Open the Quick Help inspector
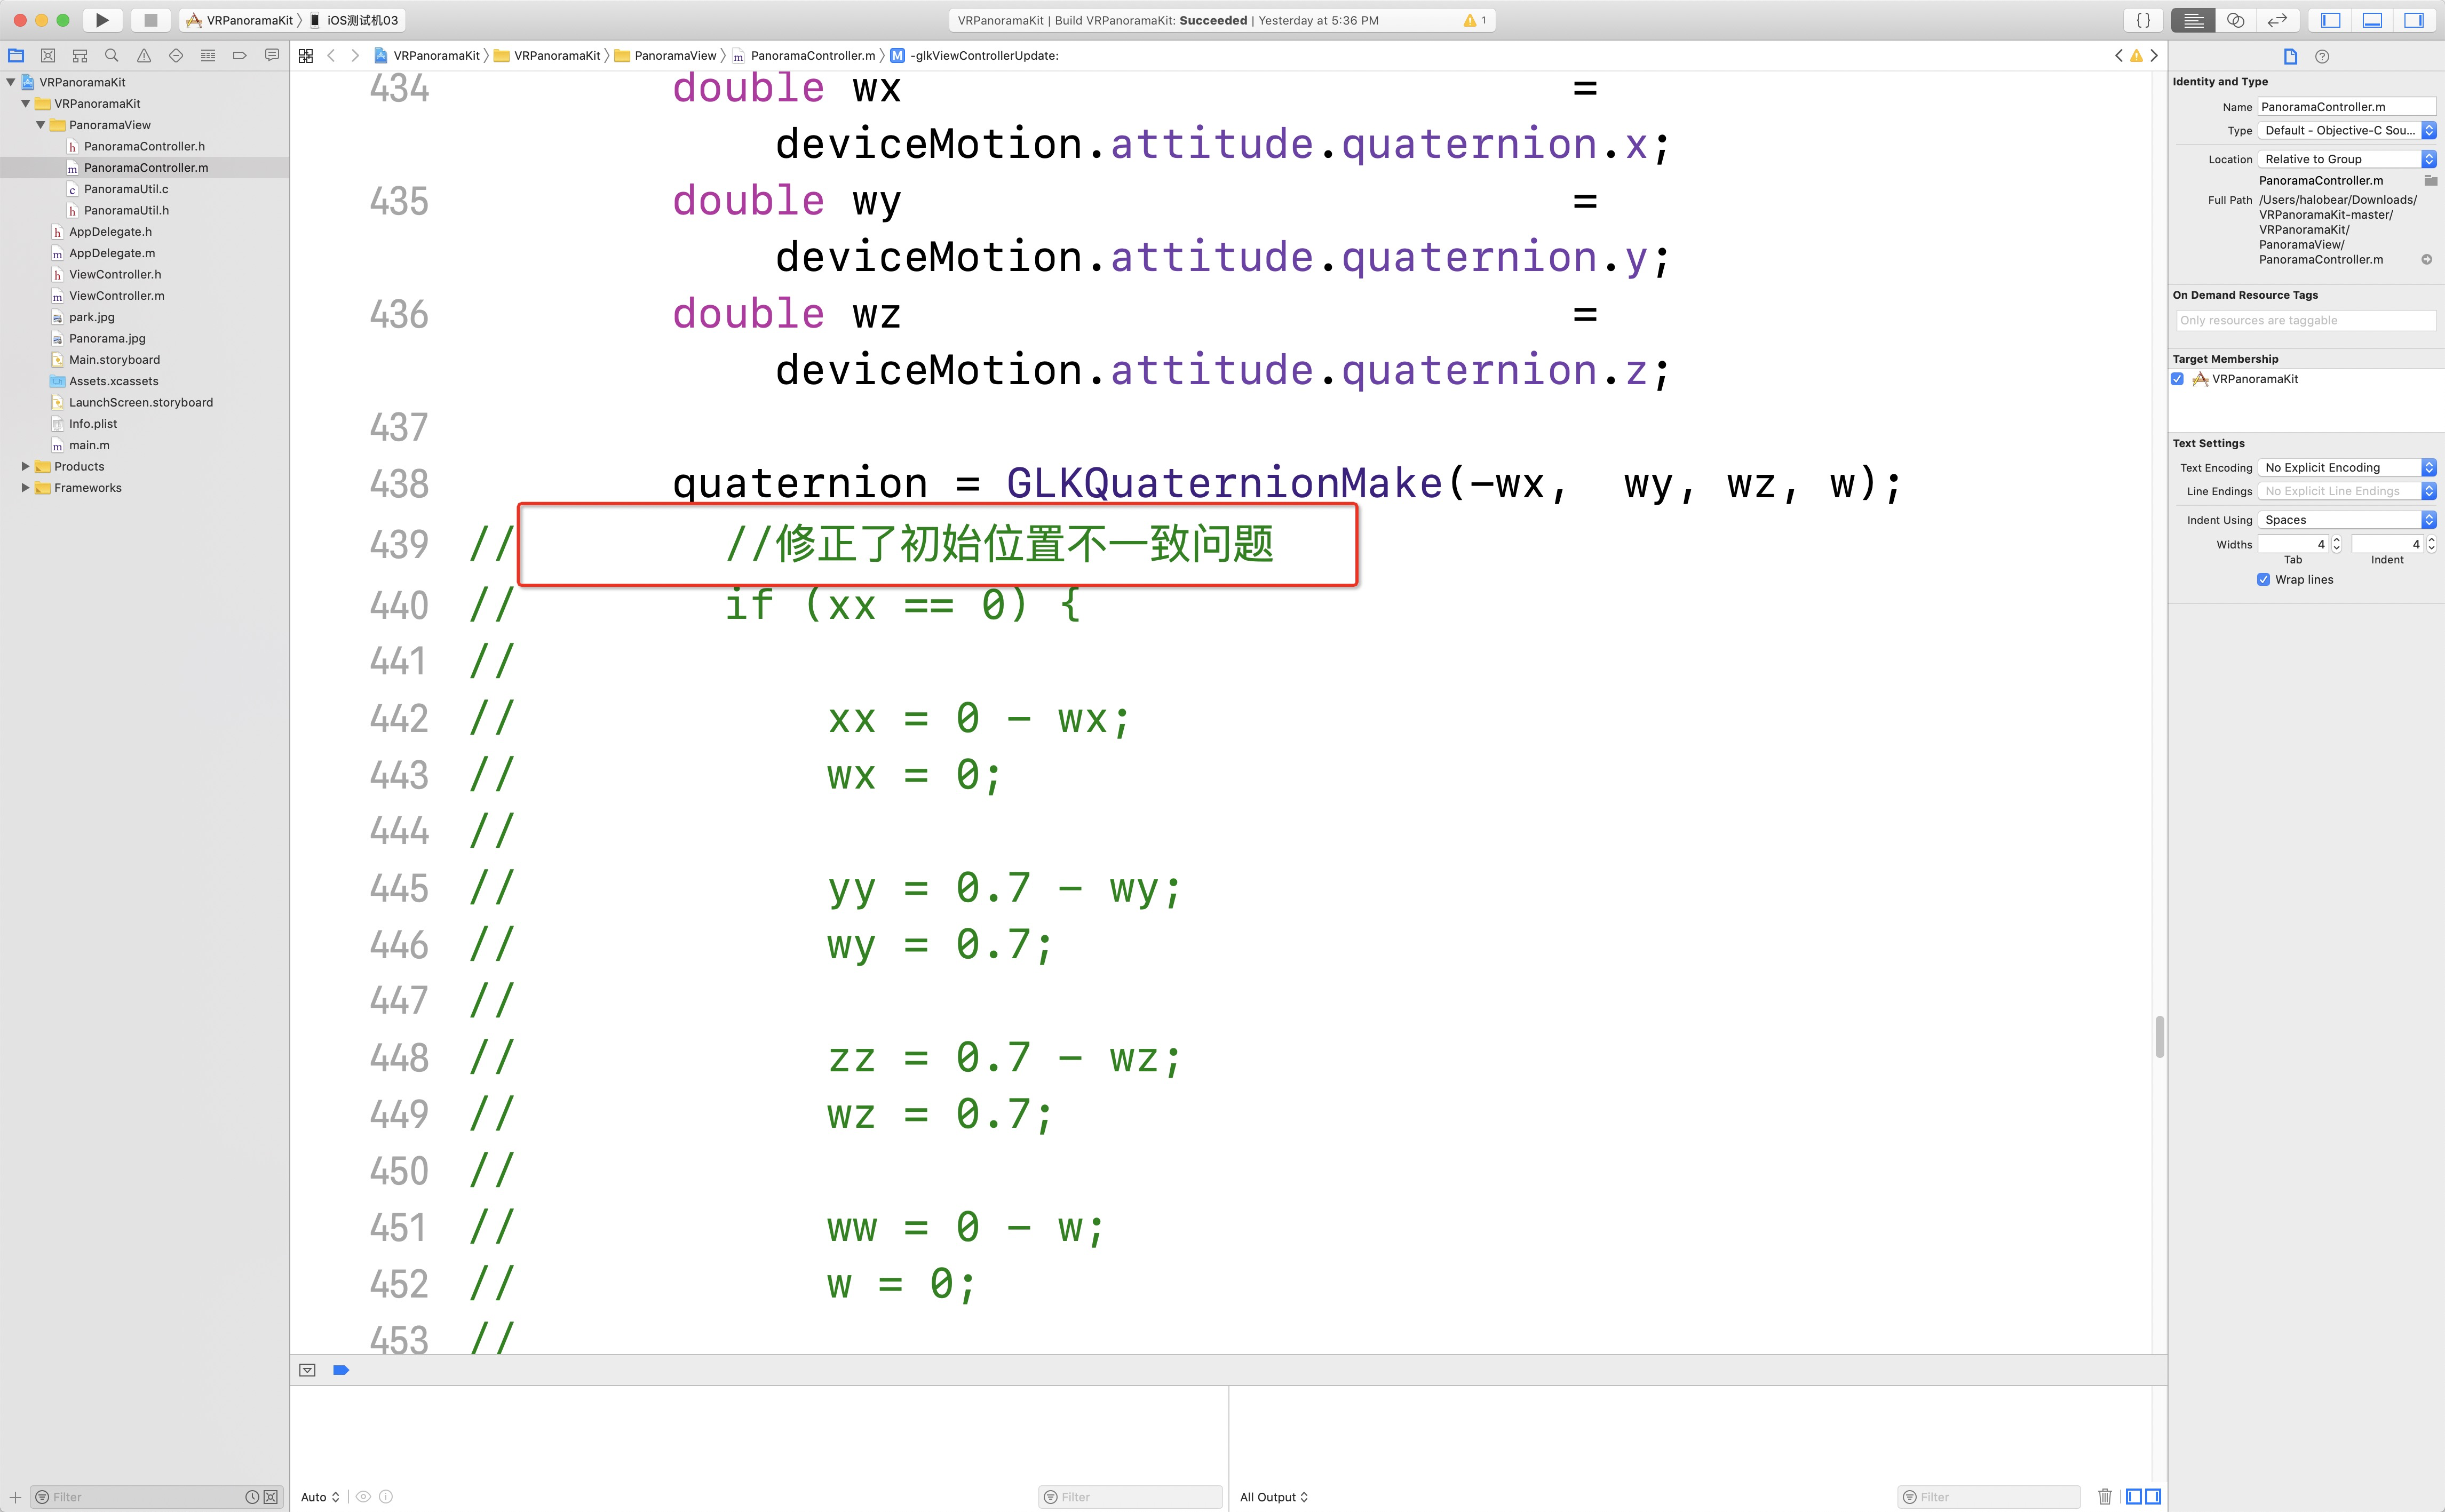Viewport: 2445px width, 1512px height. tap(2322, 57)
